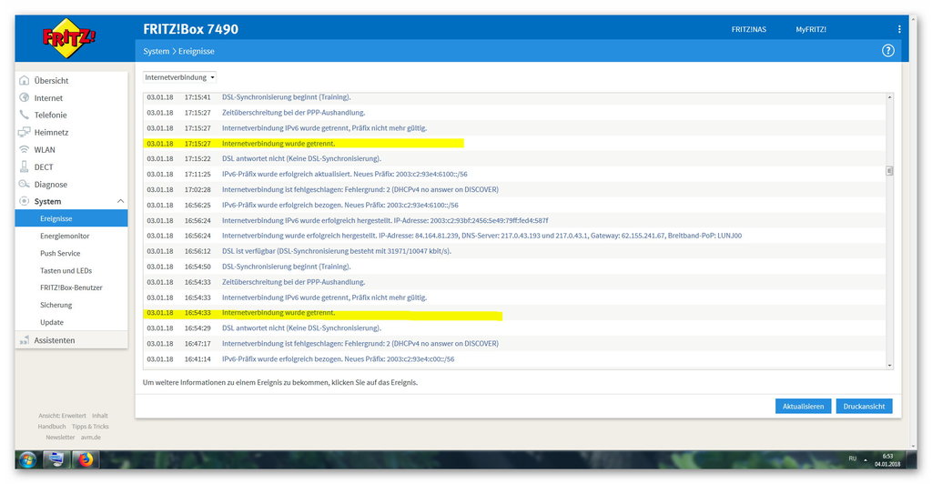Open the Übersicht home icon
932x484 pixels.
[x=25, y=80]
